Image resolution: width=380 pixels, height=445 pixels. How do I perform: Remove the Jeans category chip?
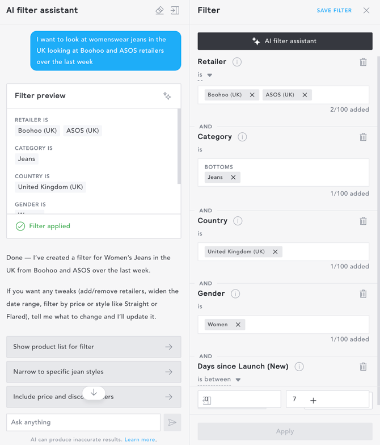pyautogui.click(x=233, y=177)
